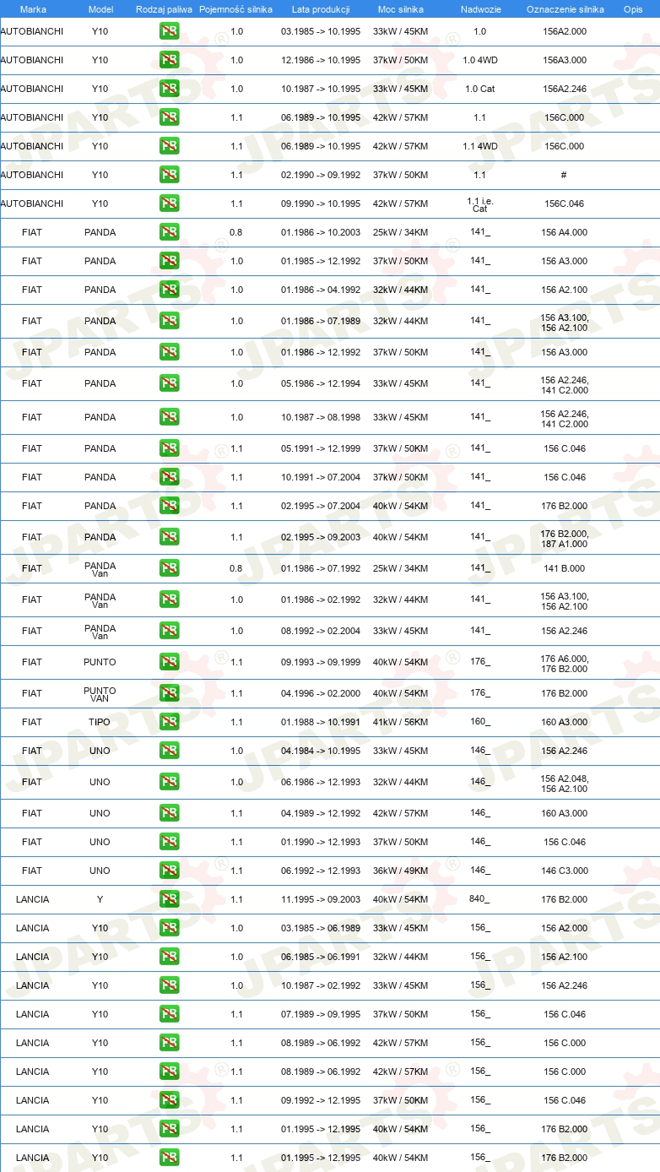Click fuel icon in Autobianchi 1.0 4WD row
Viewport: 660px width, 1172px height.
pos(169,60)
